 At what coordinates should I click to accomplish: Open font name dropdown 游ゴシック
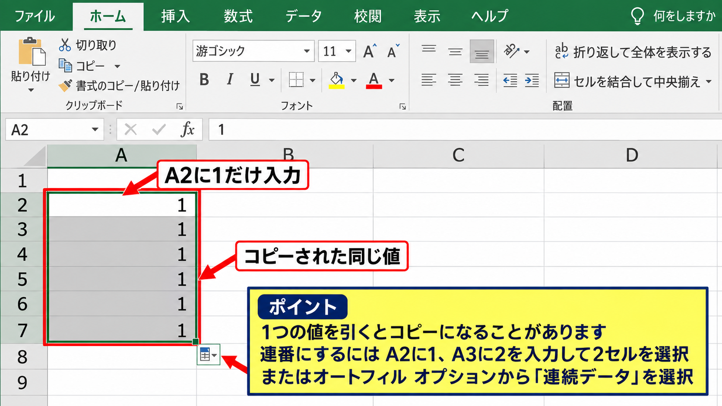pyautogui.click(x=307, y=51)
